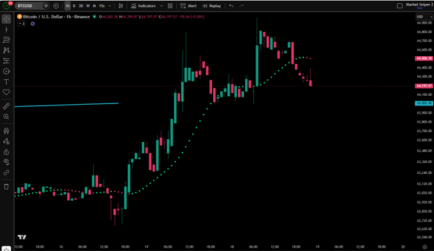Select the ruler Measure tool

6,106
